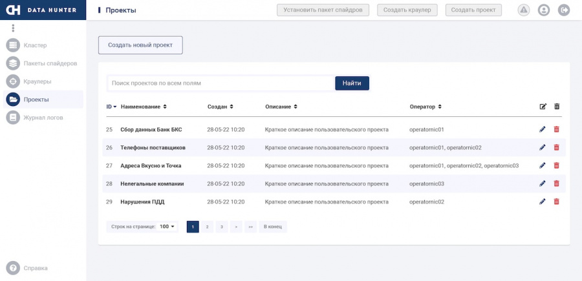Open the three-dot sidebar menu
Viewport: 582px width, 281px height.
(13, 28)
